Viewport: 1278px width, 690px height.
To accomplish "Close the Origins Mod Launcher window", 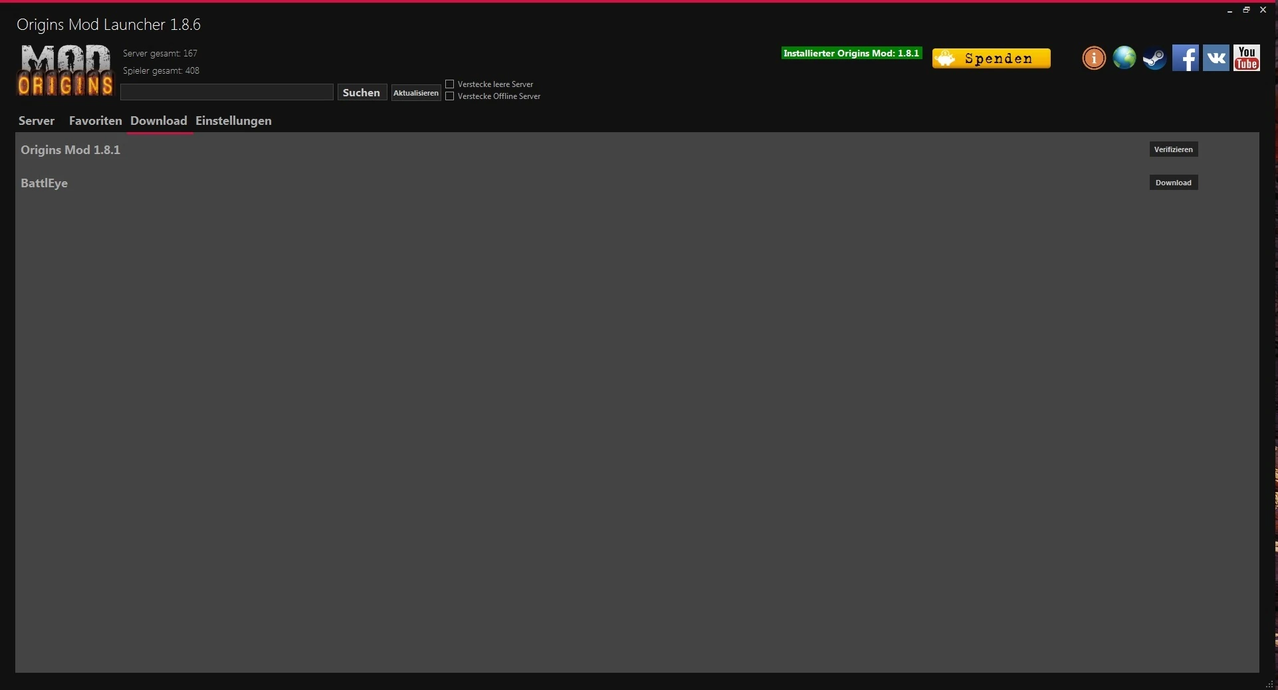I will coord(1263,10).
